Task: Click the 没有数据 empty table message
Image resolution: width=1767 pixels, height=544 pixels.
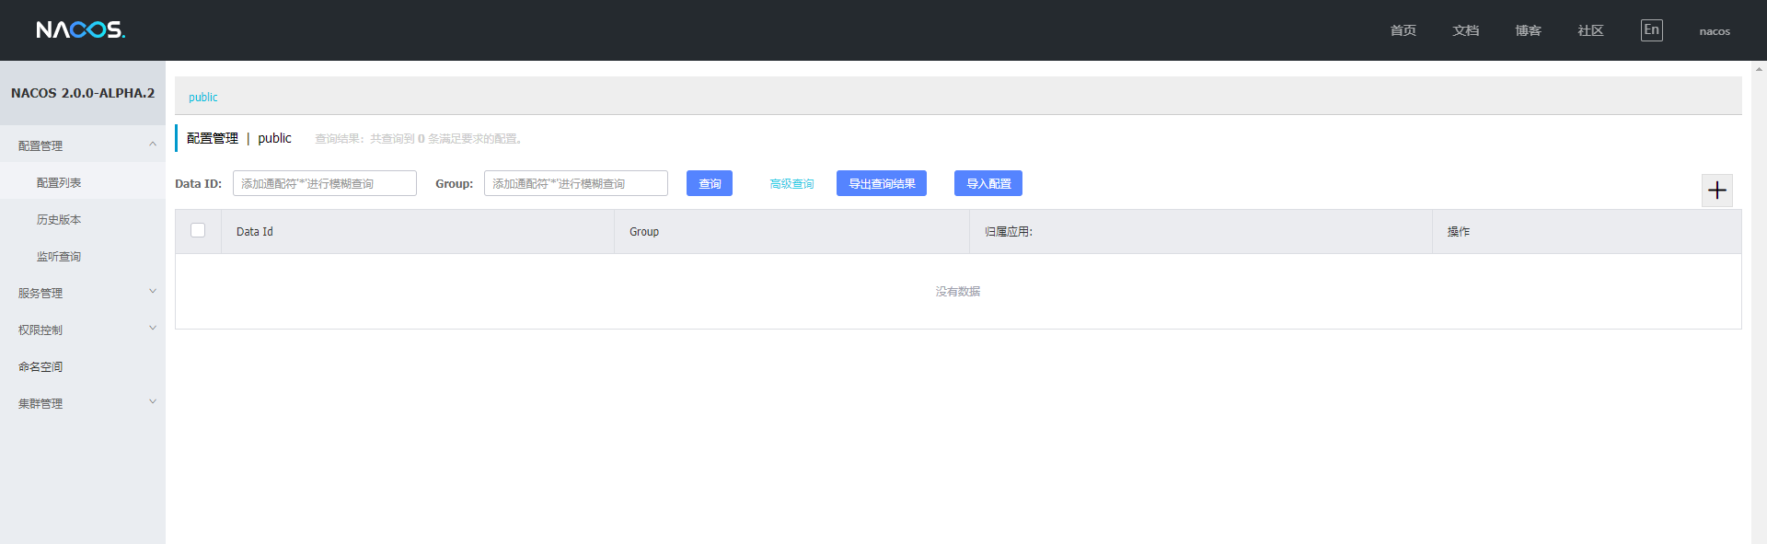Action: [958, 291]
